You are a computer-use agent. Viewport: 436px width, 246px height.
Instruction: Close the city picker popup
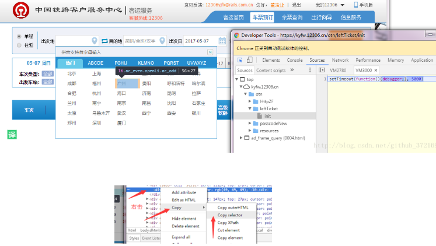210,52
